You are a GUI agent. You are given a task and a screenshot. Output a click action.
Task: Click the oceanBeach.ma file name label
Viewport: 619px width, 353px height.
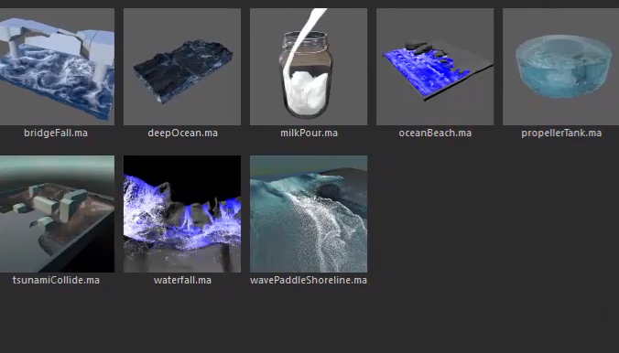435,133
